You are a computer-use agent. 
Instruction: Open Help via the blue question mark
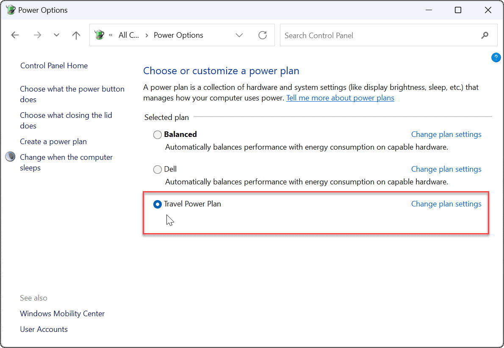496,57
